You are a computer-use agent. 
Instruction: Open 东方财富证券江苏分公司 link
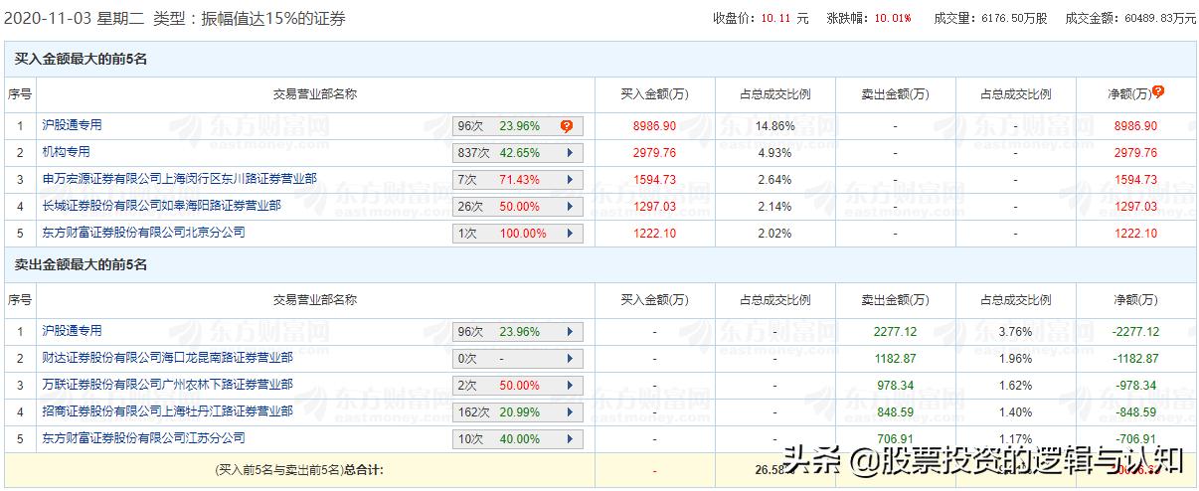[143, 438]
